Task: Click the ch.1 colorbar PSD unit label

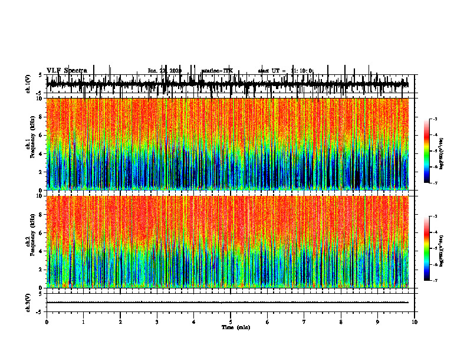Action: click(x=442, y=154)
